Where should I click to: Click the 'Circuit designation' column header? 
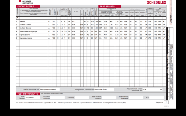(x=33, y=9)
